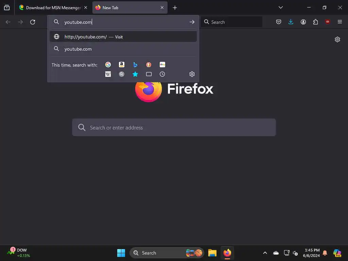The height and width of the screenshot is (261, 348).
Task: Reload the current page
Action: coord(33,22)
